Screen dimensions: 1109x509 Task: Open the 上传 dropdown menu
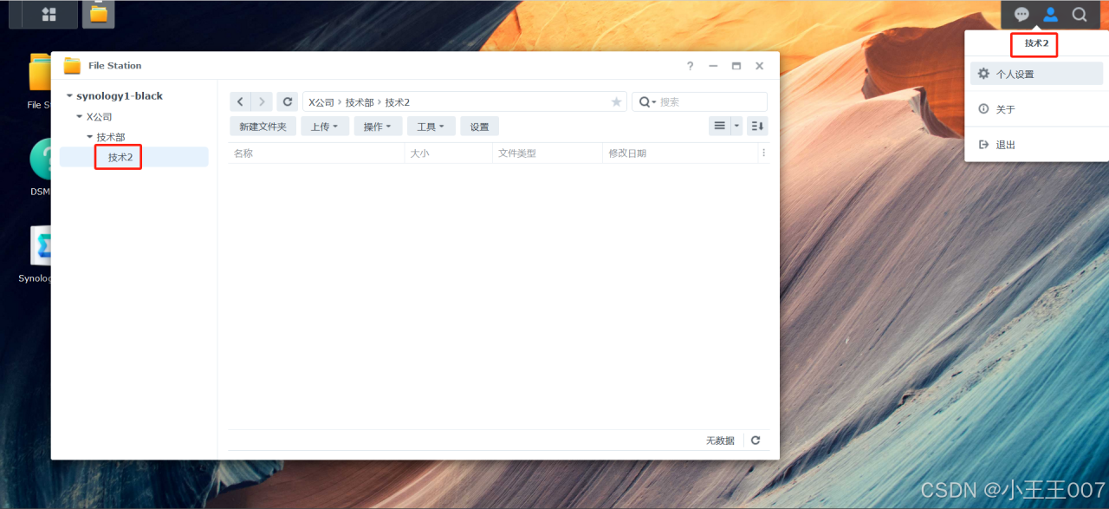click(324, 126)
